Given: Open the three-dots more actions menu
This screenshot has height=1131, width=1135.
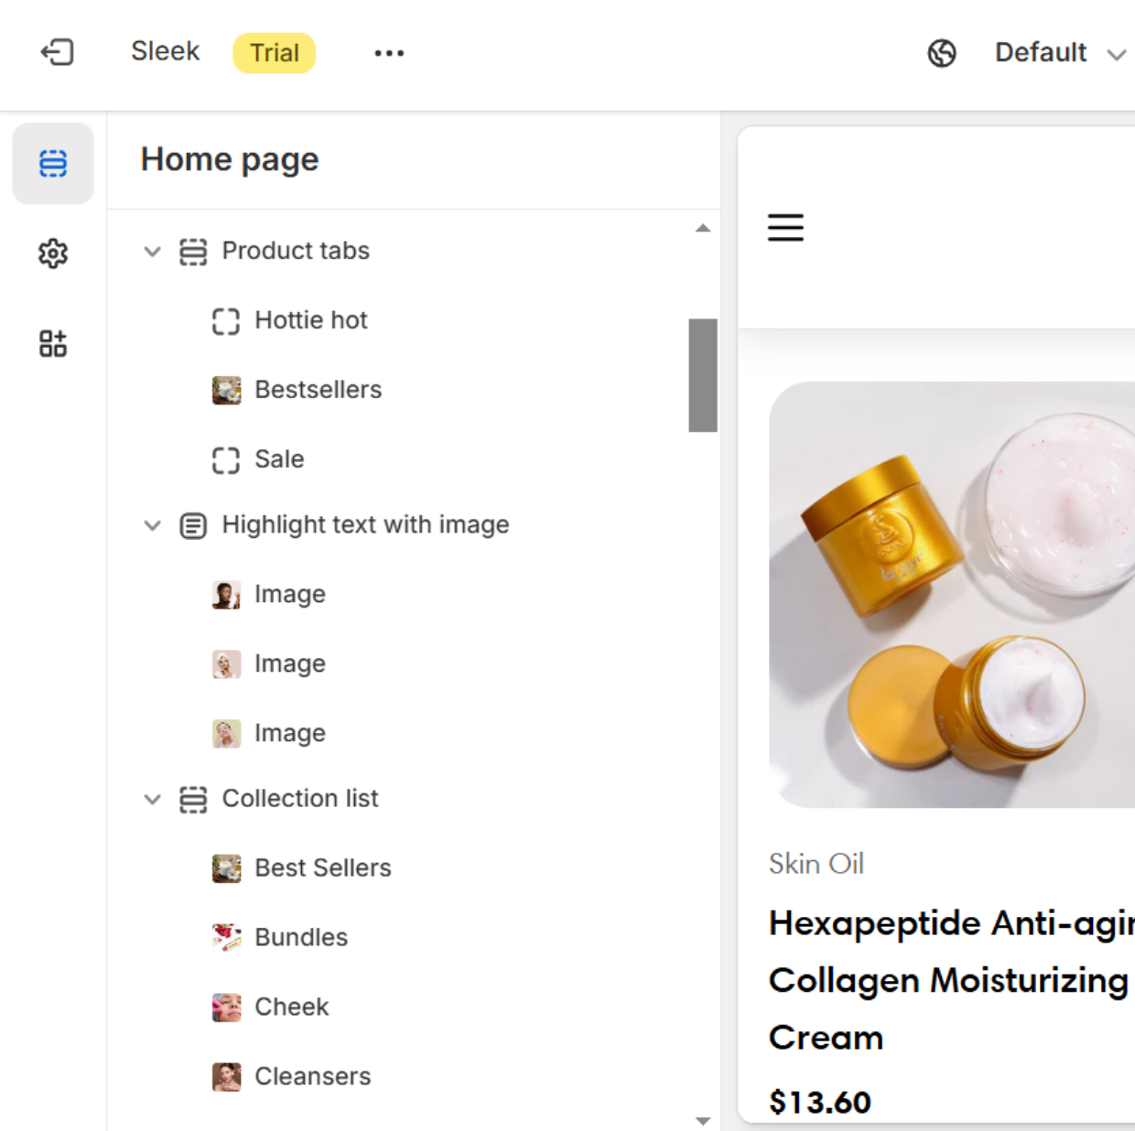Looking at the screenshot, I should pos(389,53).
